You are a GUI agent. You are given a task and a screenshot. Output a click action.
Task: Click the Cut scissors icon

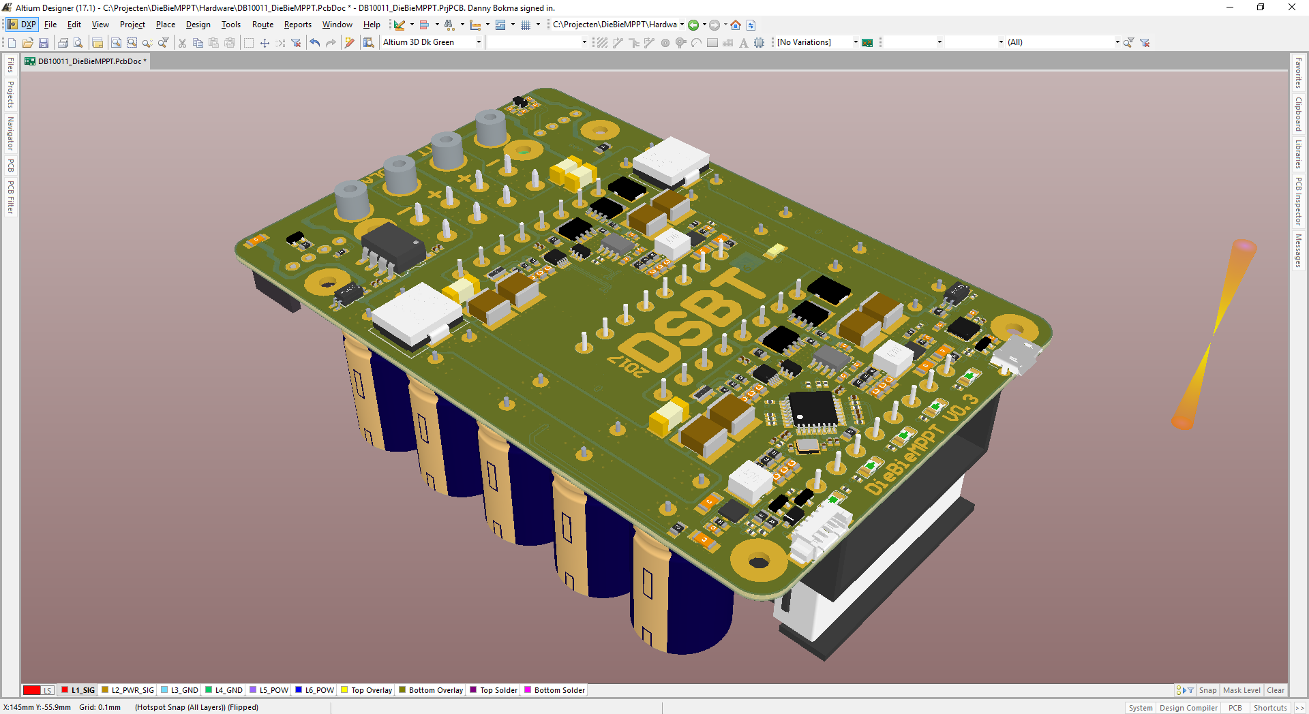(182, 43)
